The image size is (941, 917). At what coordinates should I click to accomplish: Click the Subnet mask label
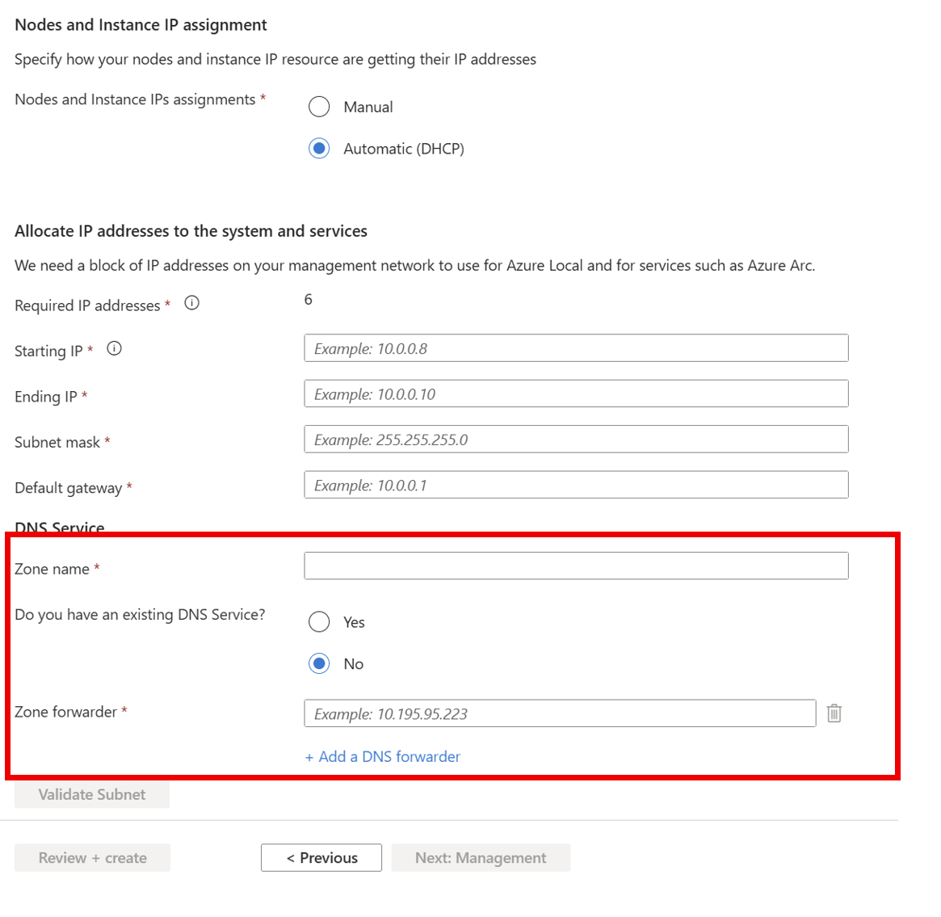[x=57, y=442]
